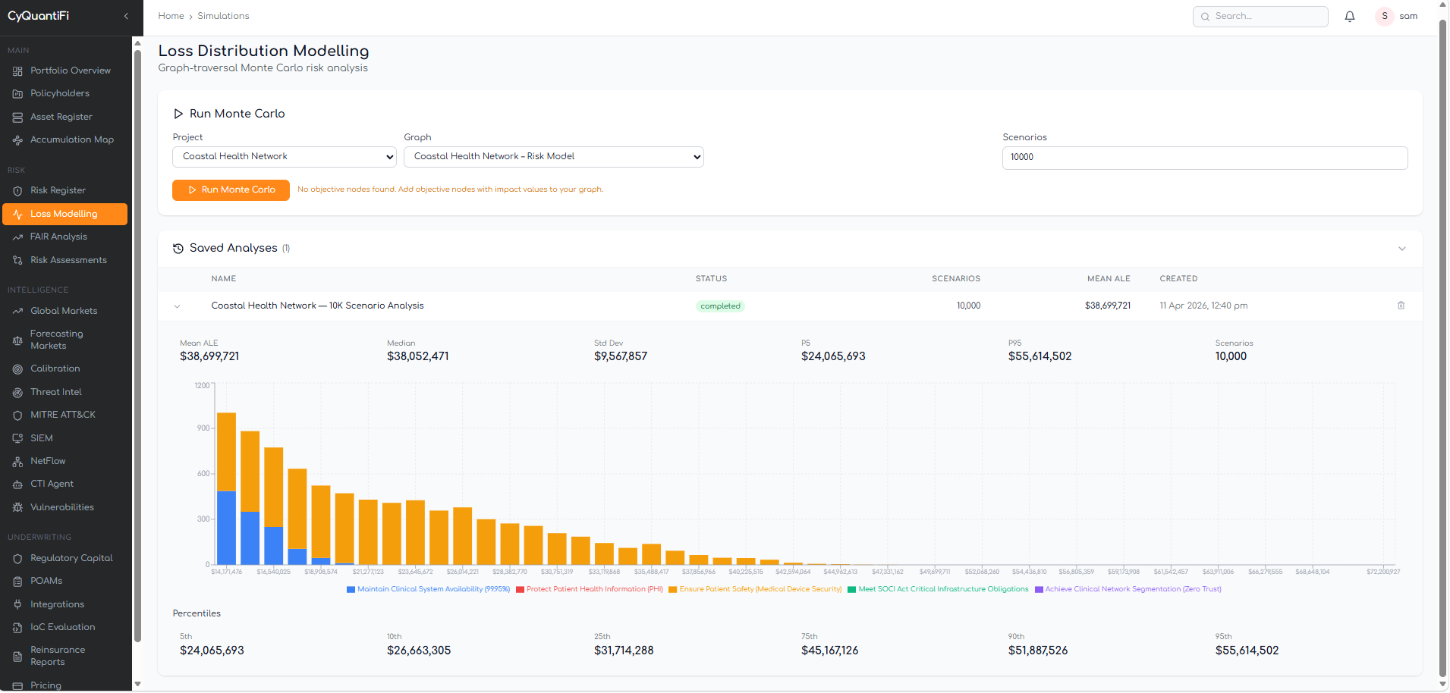Click the Vulnerabilities bug icon
1450x693 pixels.
pyautogui.click(x=17, y=508)
